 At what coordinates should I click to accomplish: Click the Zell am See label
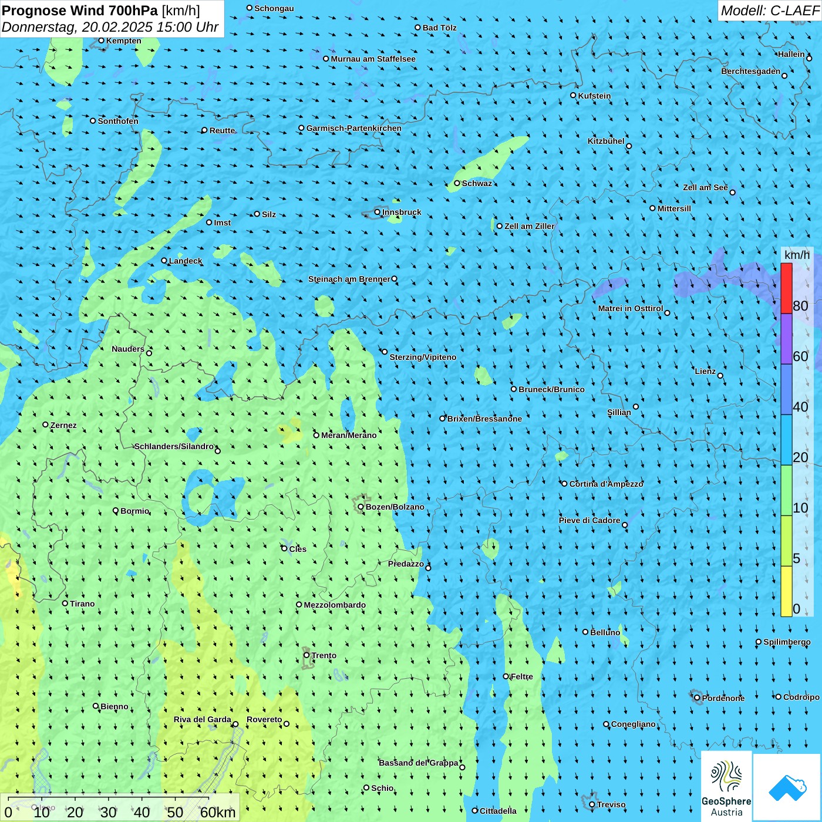[705, 187]
